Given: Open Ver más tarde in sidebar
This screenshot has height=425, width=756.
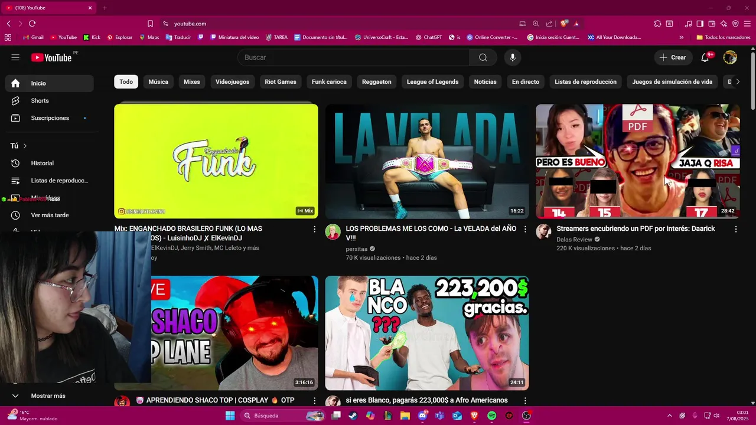Looking at the screenshot, I should click(49, 215).
